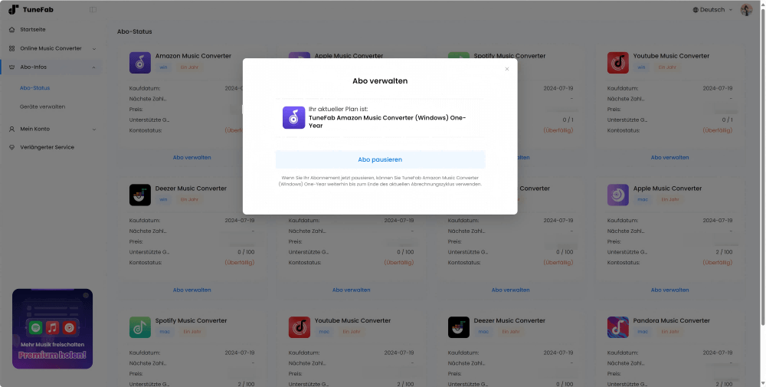Click the Apple Music Converter mac card icon
766x387 pixels.
point(618,195)
